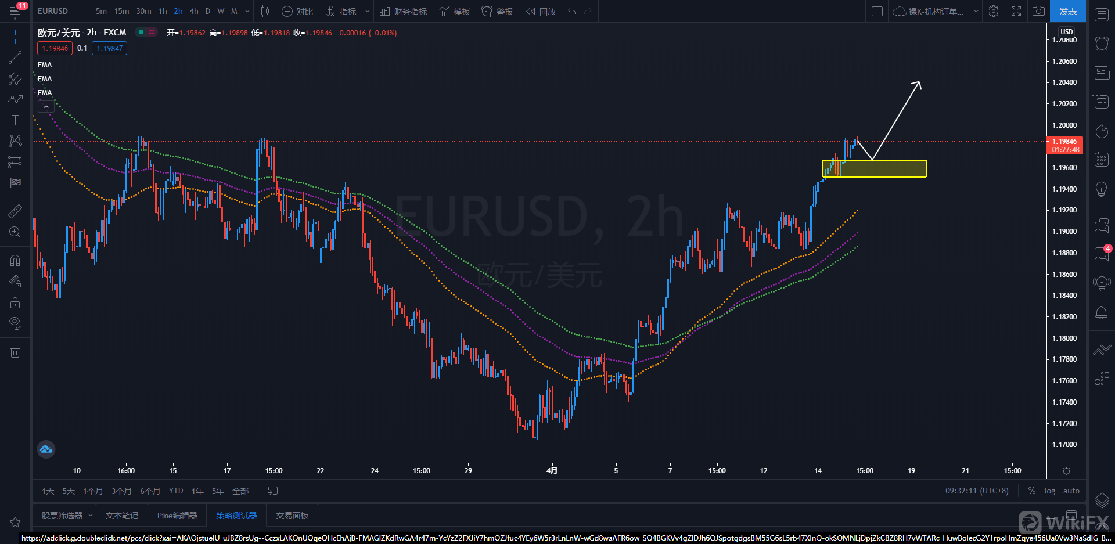This screenshot has width=1115, height=544.
Task: Set the range to 3个月
Action: tap(121, 491)
